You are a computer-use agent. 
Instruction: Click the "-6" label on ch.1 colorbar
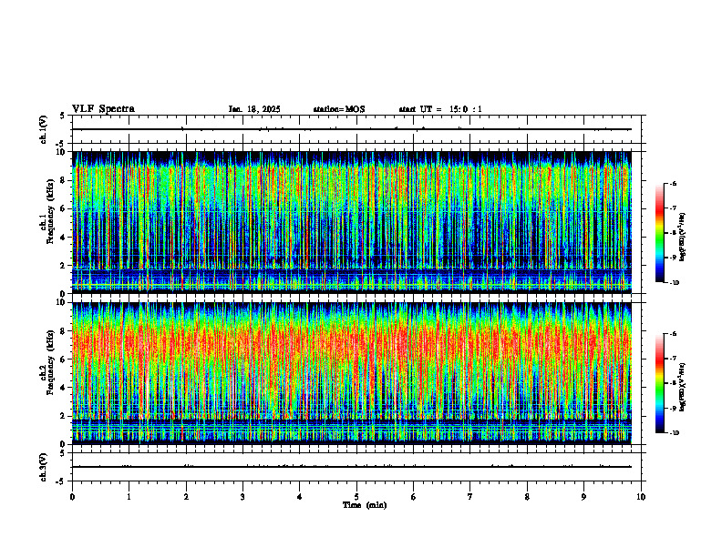(x=674, y=183)
